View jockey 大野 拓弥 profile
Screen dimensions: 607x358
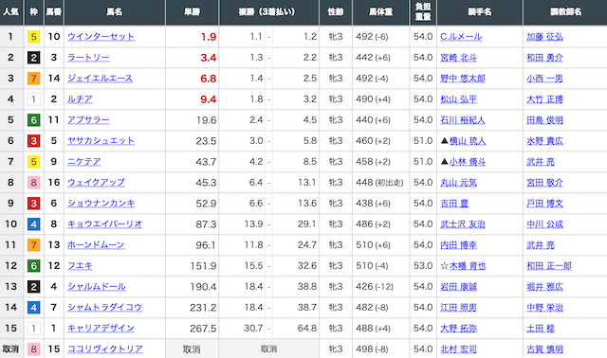(x=458, y=329)
